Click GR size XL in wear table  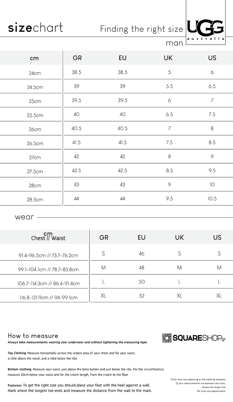[x=103, y=296]
